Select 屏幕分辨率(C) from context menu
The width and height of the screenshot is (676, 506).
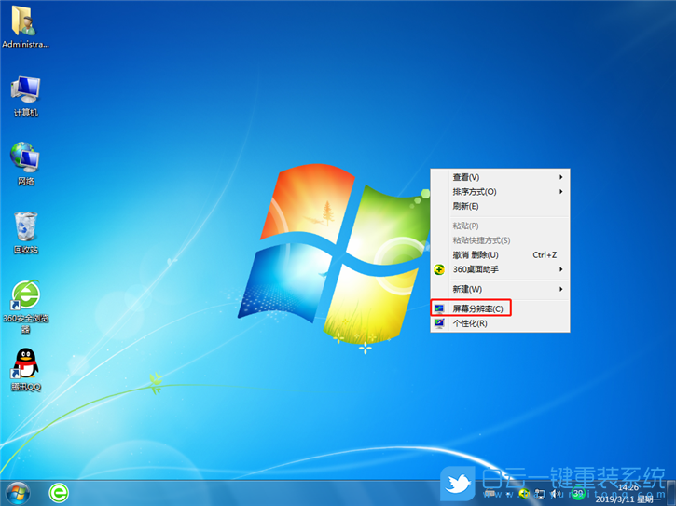pos(477,308)
